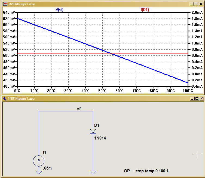Screen dimensions: 205x178
Task: Select the D1 diode symbol
Action: coord(93,131)
